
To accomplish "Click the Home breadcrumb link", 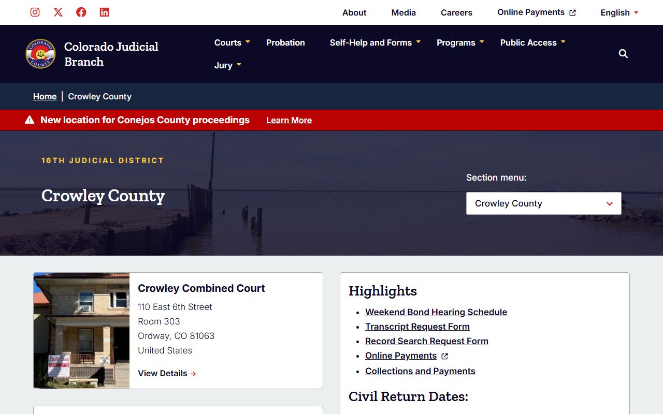I will click(45, 96).
